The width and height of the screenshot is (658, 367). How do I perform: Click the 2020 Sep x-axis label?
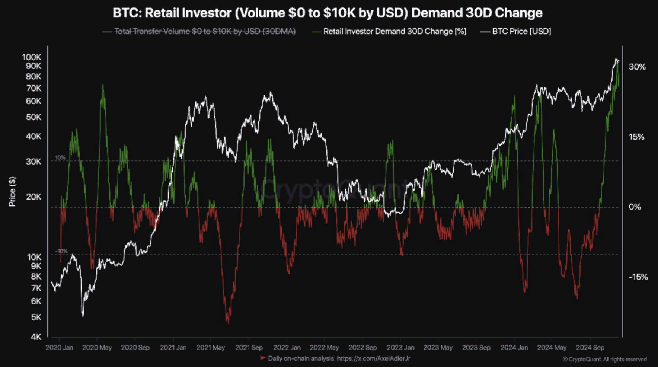pyautogui.click(x=135, y=347)
